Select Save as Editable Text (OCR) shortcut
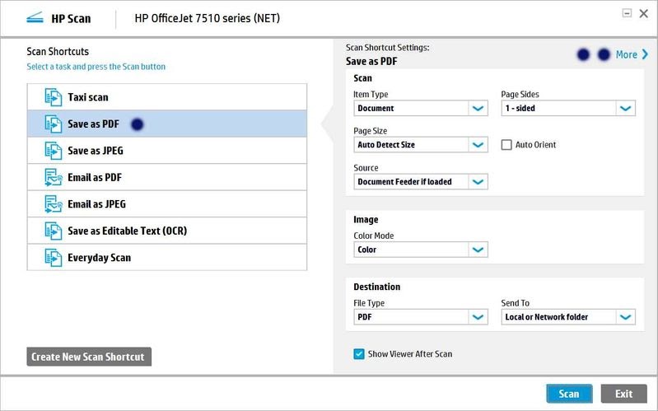658x411 pixels. tap(167, 231)
